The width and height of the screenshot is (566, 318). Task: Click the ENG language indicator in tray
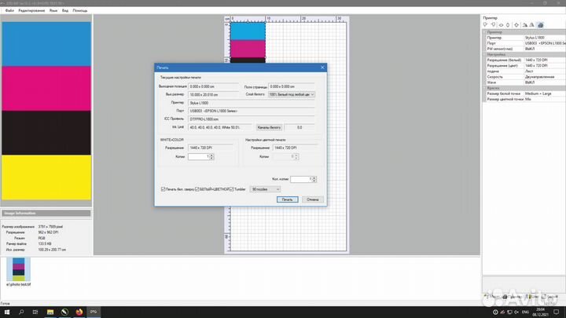point(525,313)
